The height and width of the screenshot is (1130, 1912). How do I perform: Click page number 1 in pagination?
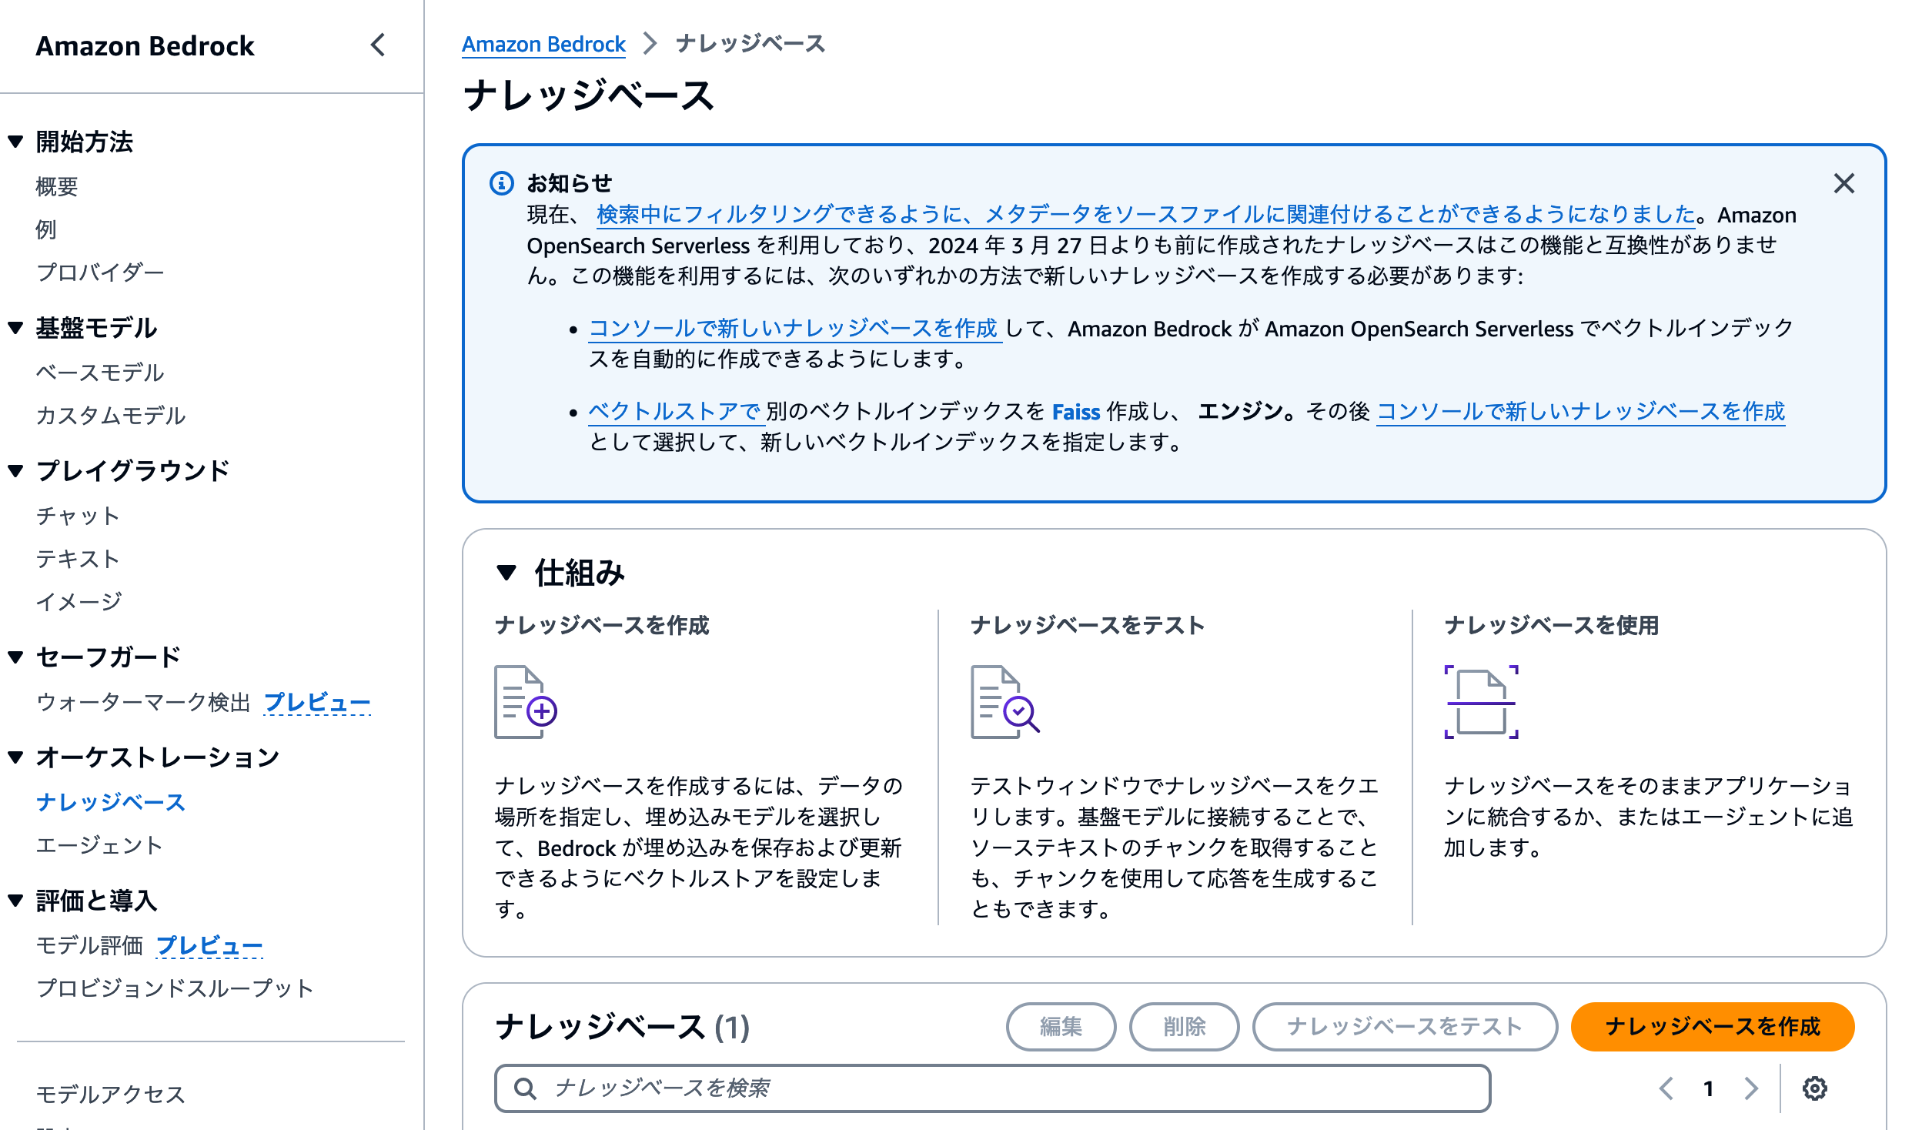coord(1708,1088)
